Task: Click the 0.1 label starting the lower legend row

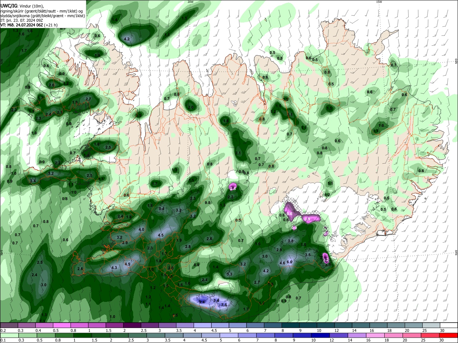Action: pyautogui.click(x=3, y=340)
